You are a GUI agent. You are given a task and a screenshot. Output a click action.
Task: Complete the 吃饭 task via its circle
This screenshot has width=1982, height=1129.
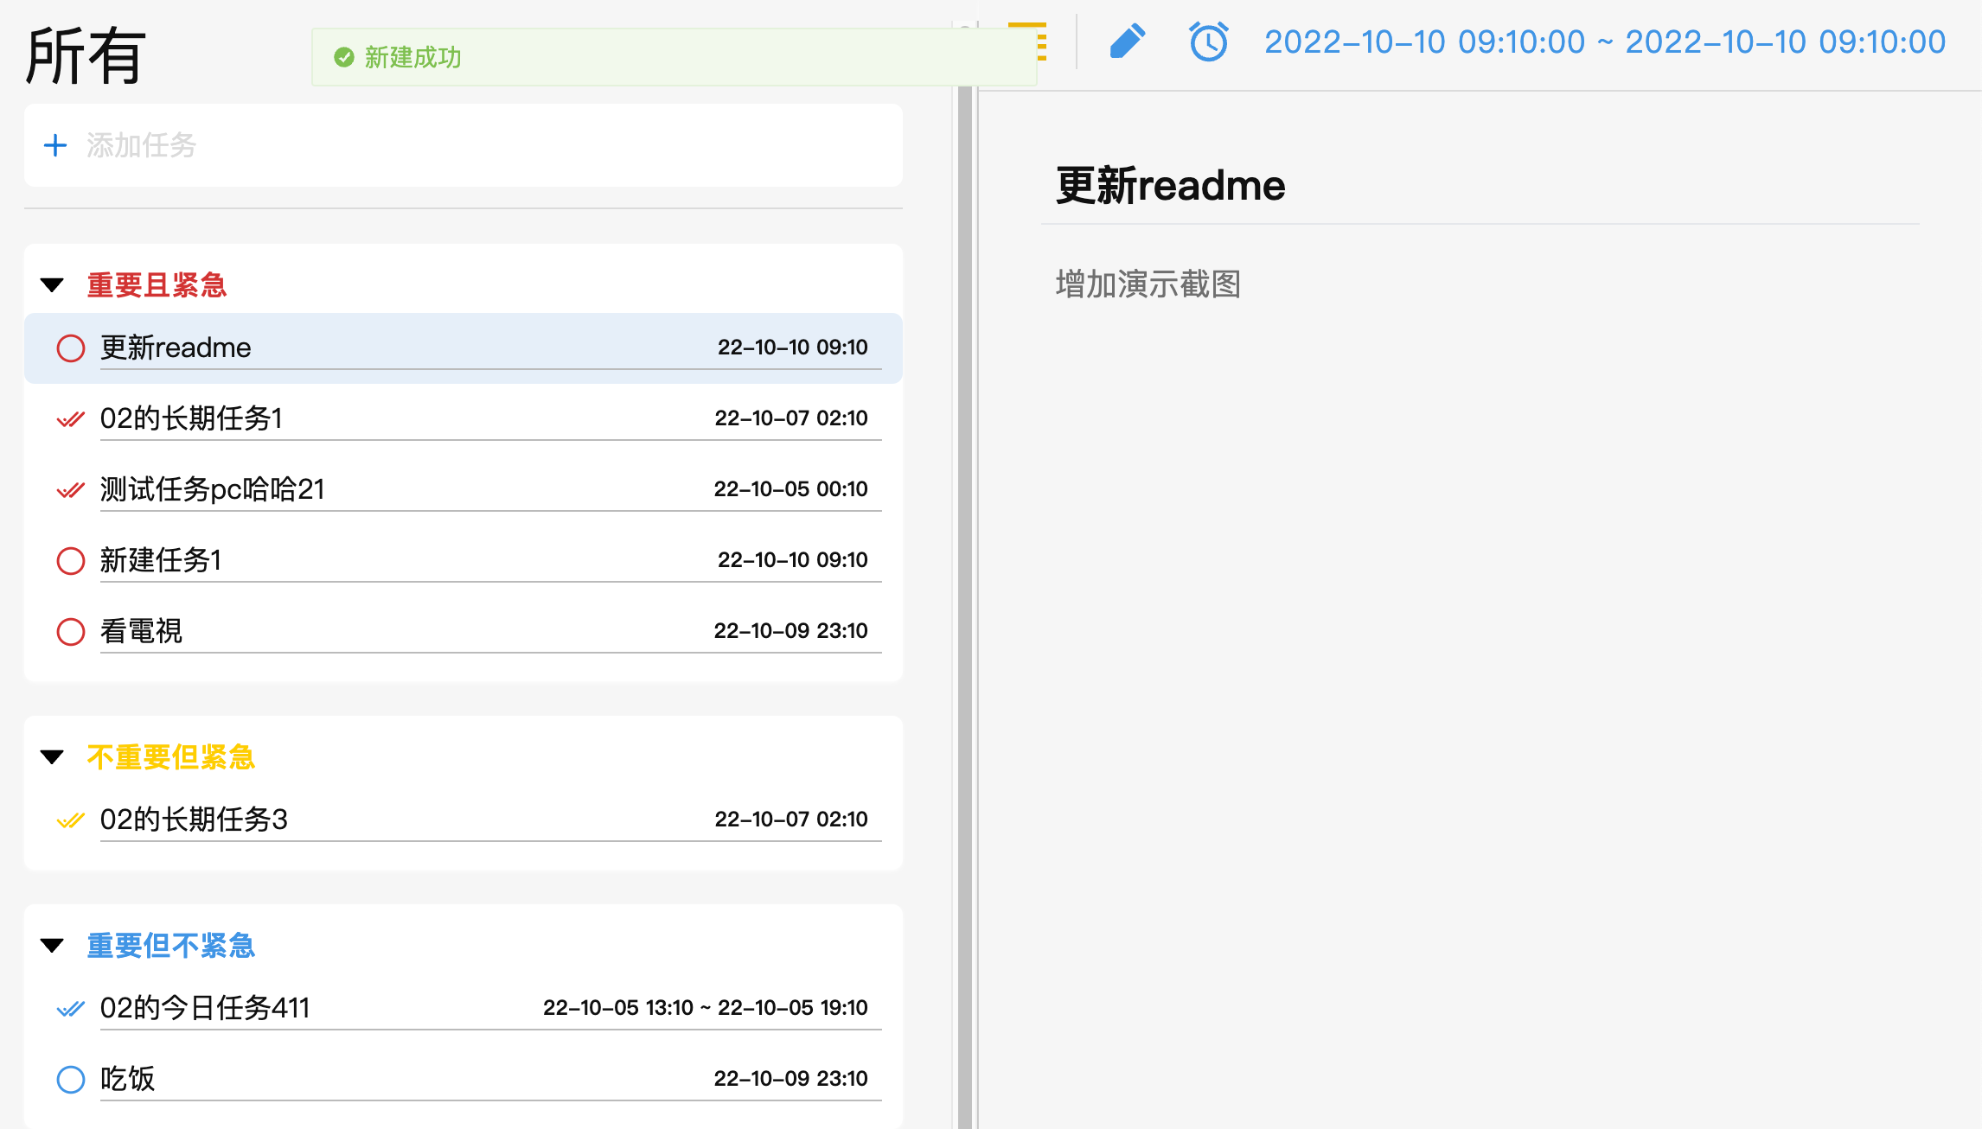pos(70,1080)
